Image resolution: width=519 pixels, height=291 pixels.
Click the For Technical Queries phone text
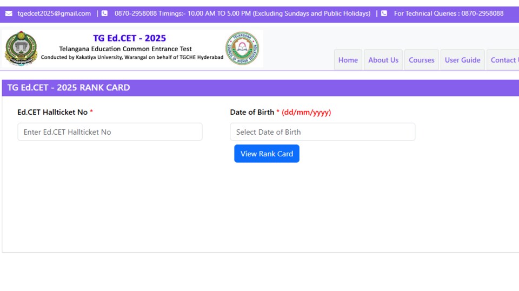449,13
